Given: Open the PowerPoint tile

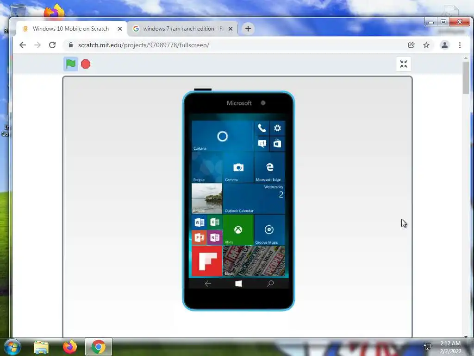Looking at the screenshot, I should point(199,238).
